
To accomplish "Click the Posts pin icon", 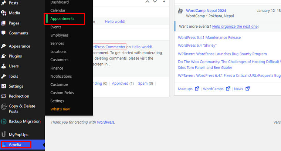I will [4, 3].
